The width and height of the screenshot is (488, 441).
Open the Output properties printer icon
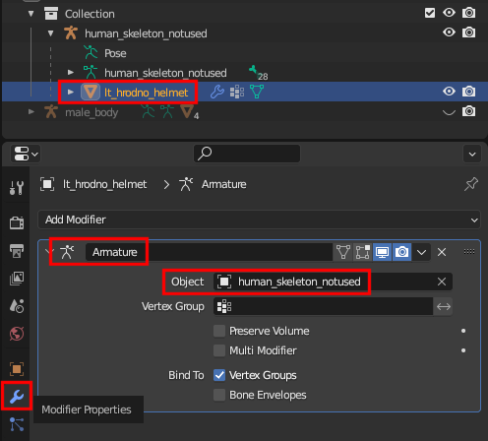coord(17,251)
